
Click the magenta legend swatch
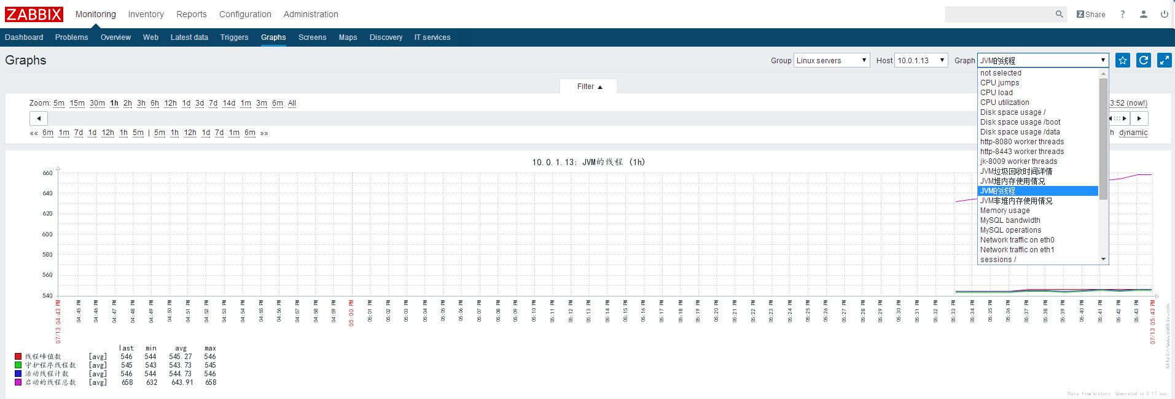(18, 382)
